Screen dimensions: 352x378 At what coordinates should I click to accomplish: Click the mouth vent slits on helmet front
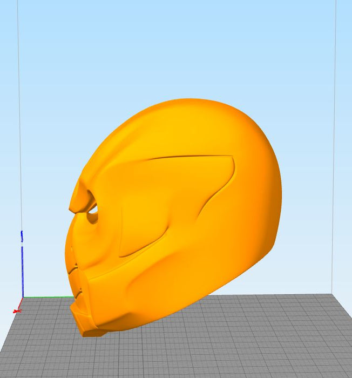point(72,275)
